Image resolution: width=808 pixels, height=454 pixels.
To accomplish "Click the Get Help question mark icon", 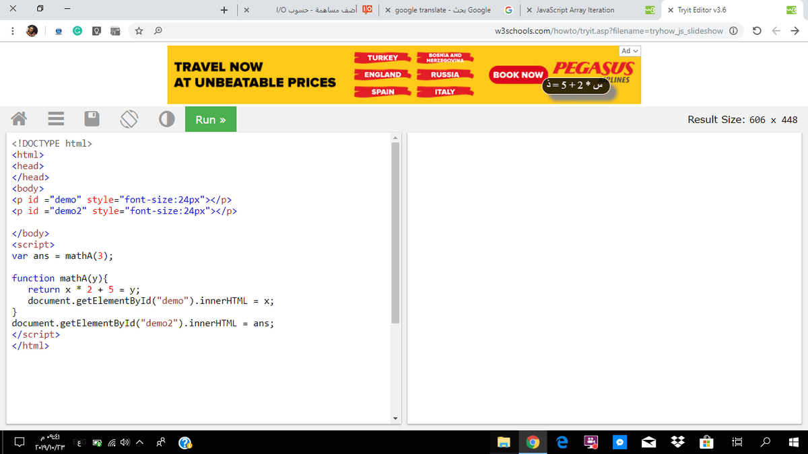I will (186, 443).
